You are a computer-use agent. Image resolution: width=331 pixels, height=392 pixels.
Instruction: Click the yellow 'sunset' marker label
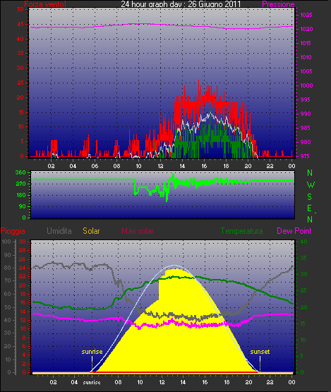point(260,352)
